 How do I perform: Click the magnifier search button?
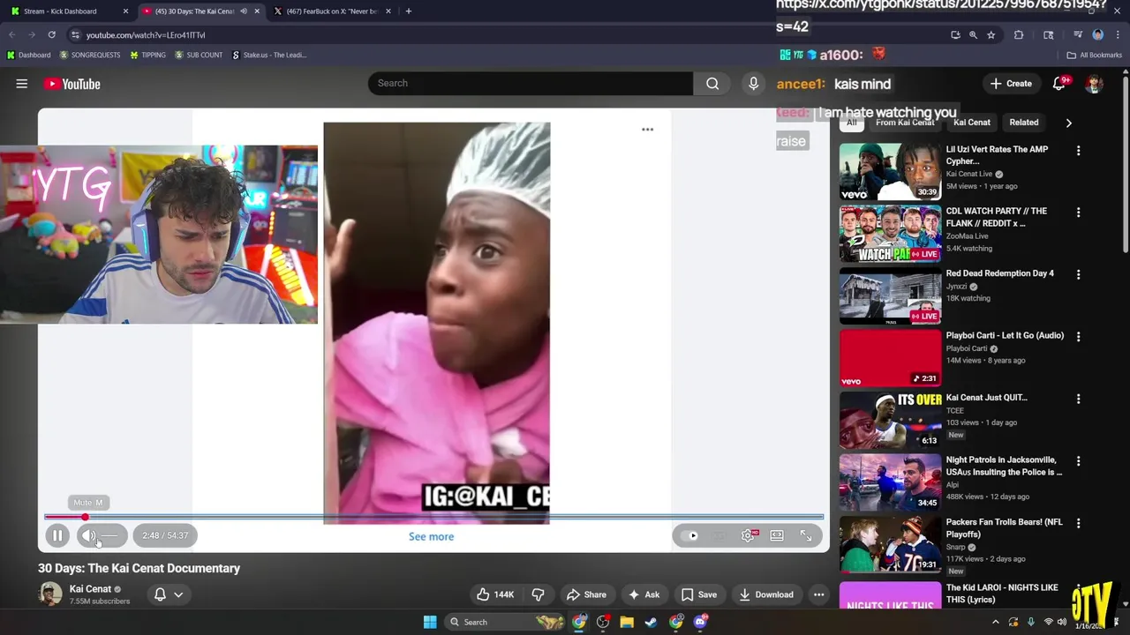[x=712, y=83]
